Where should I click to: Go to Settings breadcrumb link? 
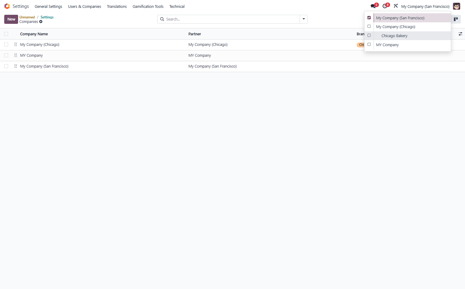point(47,17)
